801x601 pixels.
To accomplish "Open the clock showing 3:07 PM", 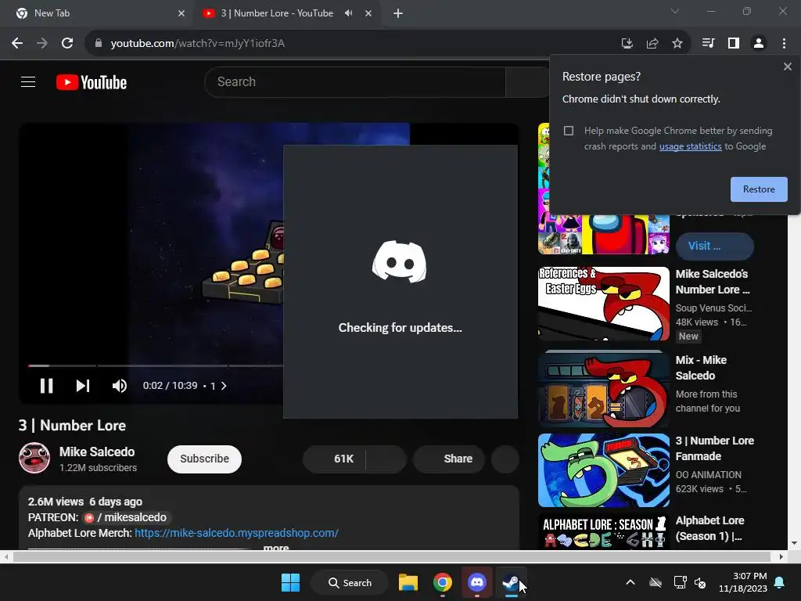I will tap(743, 582).
